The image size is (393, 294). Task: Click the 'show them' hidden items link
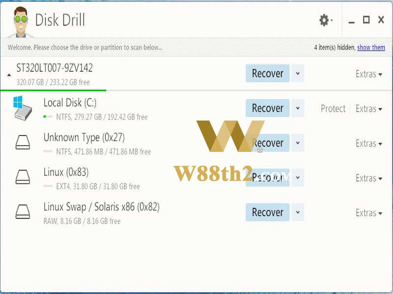(x=371, y=47)
